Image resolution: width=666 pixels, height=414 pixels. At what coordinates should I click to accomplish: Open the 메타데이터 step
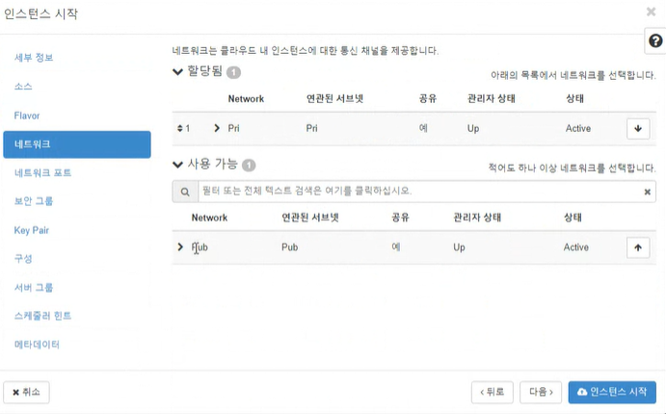[37, 344]
